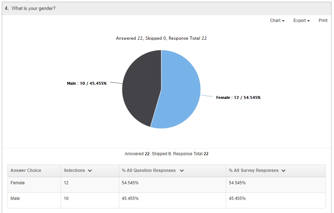Click the question title 'What is your gender?'
The image size is (334, 213).
pyautogui.click(x=33, y=8)
